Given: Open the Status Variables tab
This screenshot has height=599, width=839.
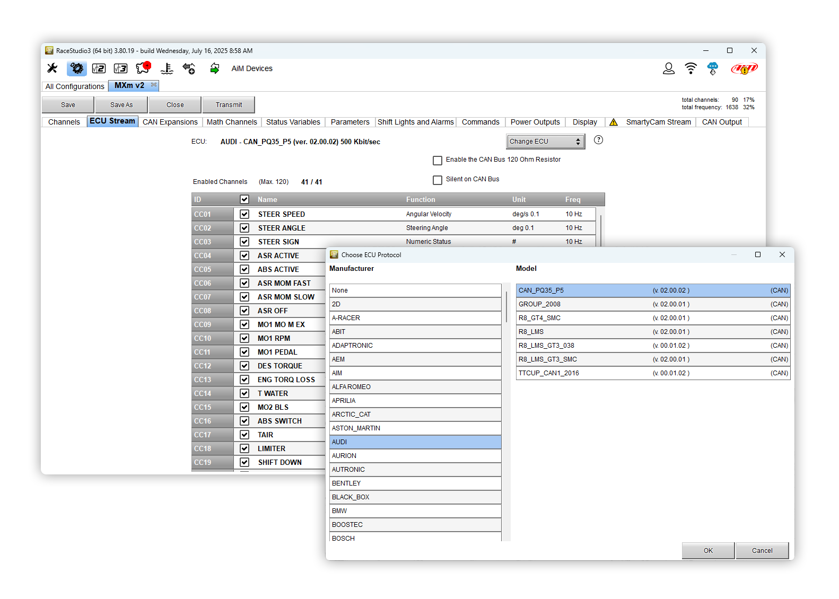Looking at the screenshot, I should pos(293,122).
